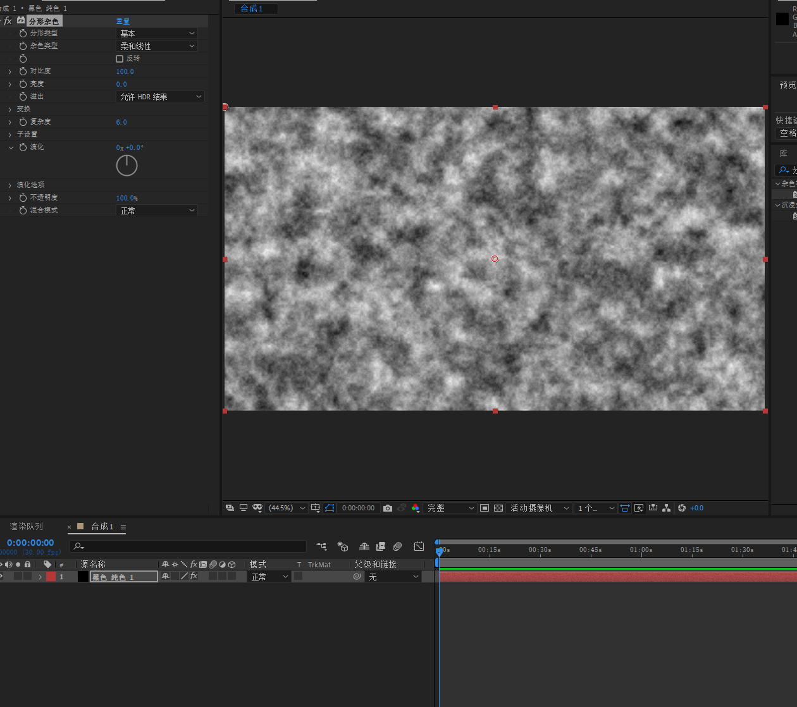Click the stopwatch beside the 反转 checkbox
The height and width of the screenshot is (707, 797).
pyautogui.click(x=23, y=58)
